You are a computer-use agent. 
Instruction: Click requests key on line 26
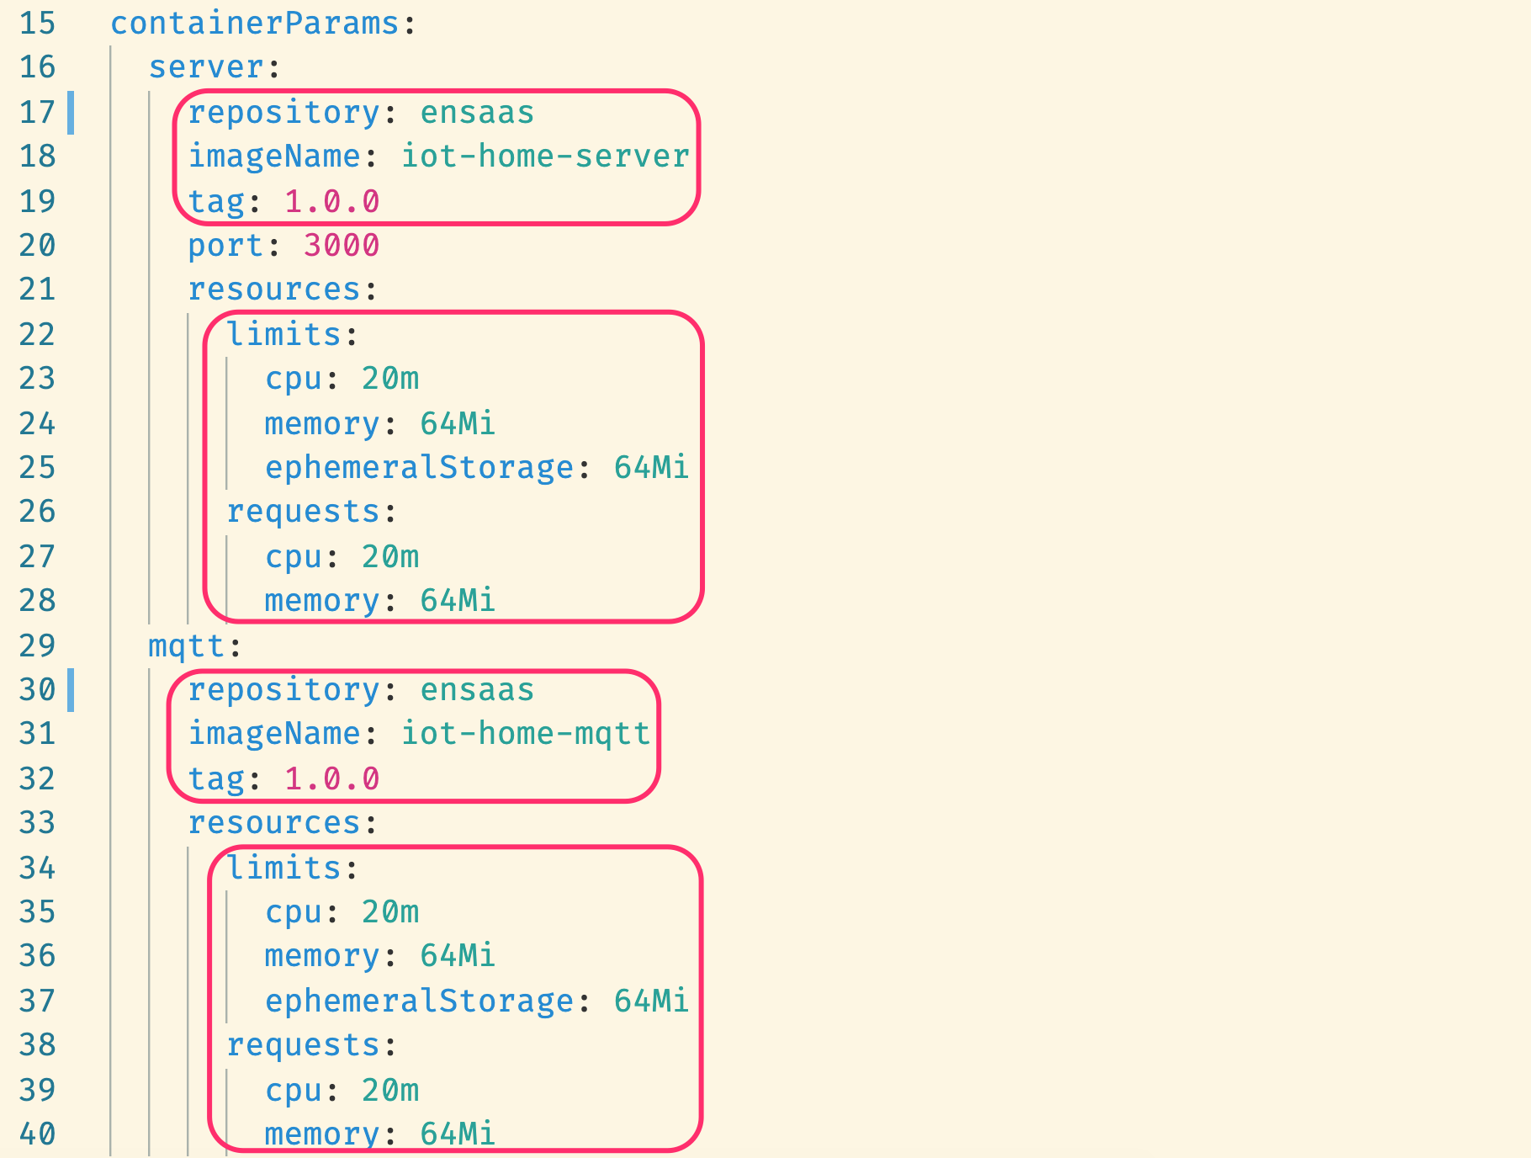303,512
